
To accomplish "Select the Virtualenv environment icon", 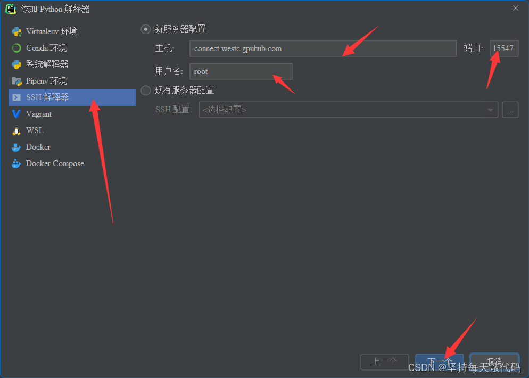I will coord(16,32).
